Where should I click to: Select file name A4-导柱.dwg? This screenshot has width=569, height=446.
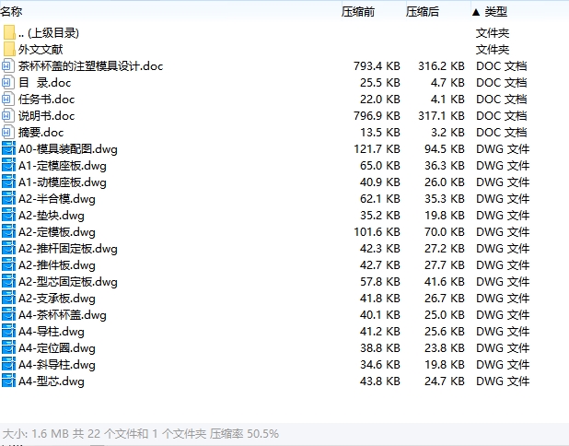click(x=52, y=332)
